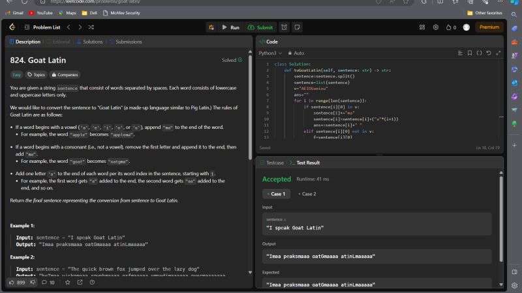
Task: Open the help question icon
Action: pyautogui.click(x=92, y=283)
